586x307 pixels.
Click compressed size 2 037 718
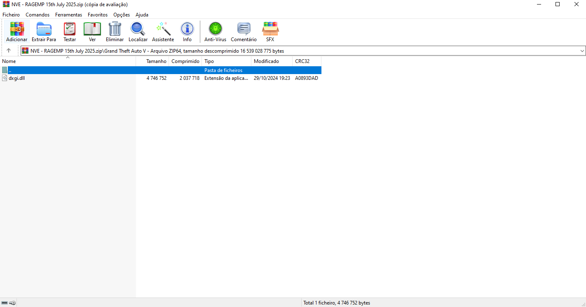[x=190, y=78]
